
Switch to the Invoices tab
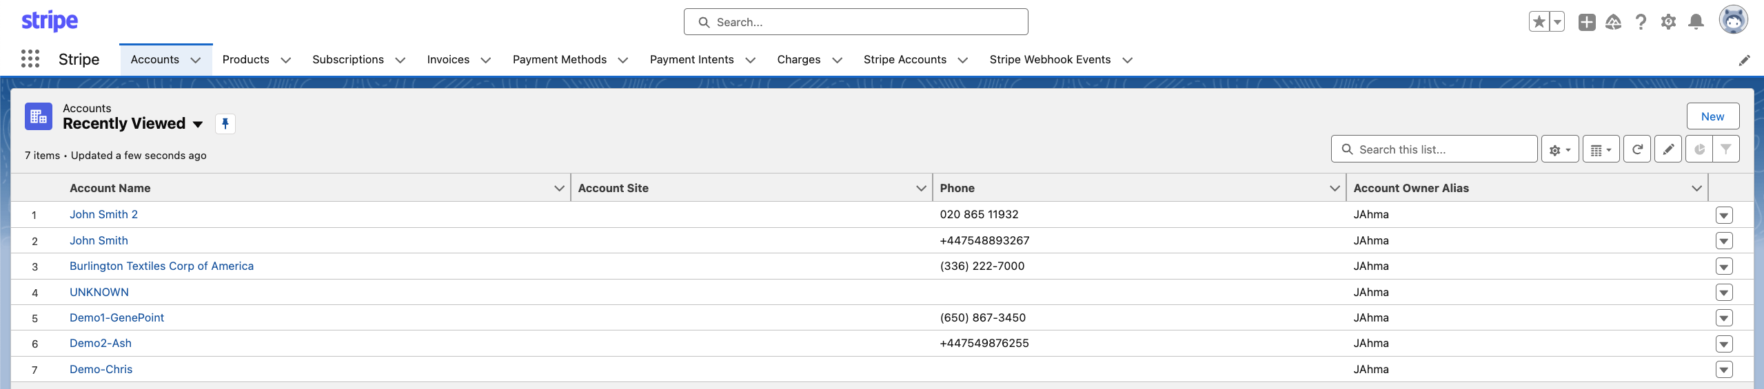pos(448,60)
